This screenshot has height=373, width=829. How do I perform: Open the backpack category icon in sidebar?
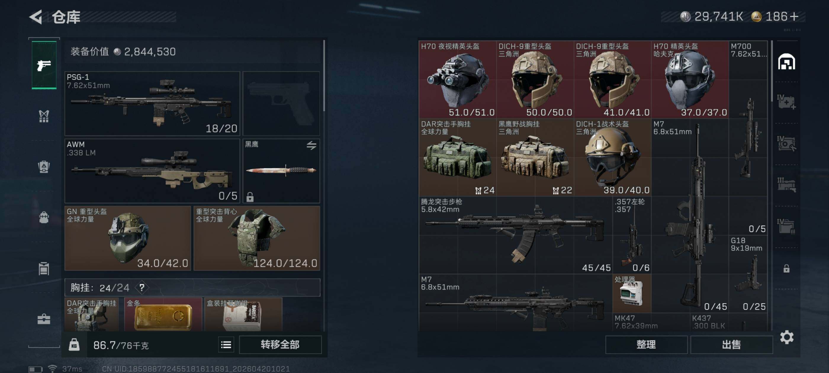click(44, 167)
